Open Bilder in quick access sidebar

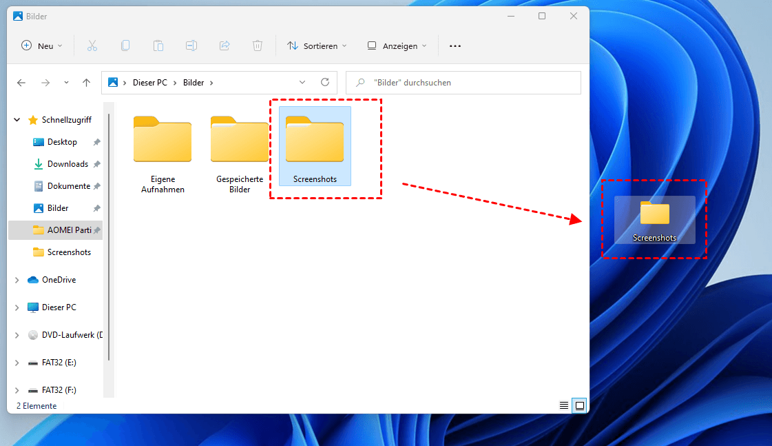58,208
